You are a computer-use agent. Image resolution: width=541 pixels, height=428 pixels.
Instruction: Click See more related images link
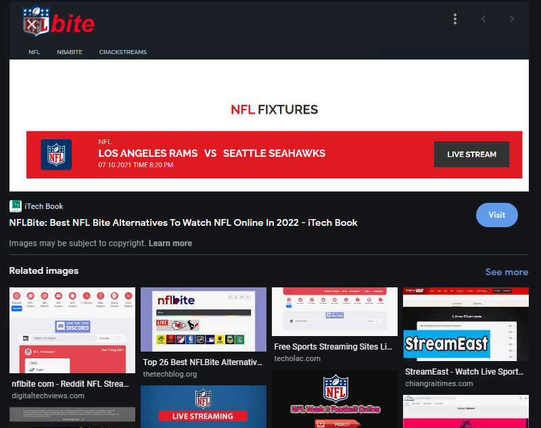tap(507, 272)
